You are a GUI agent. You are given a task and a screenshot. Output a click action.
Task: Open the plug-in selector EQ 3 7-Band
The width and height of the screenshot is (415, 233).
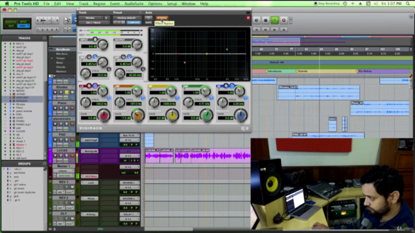click(93, 23)
